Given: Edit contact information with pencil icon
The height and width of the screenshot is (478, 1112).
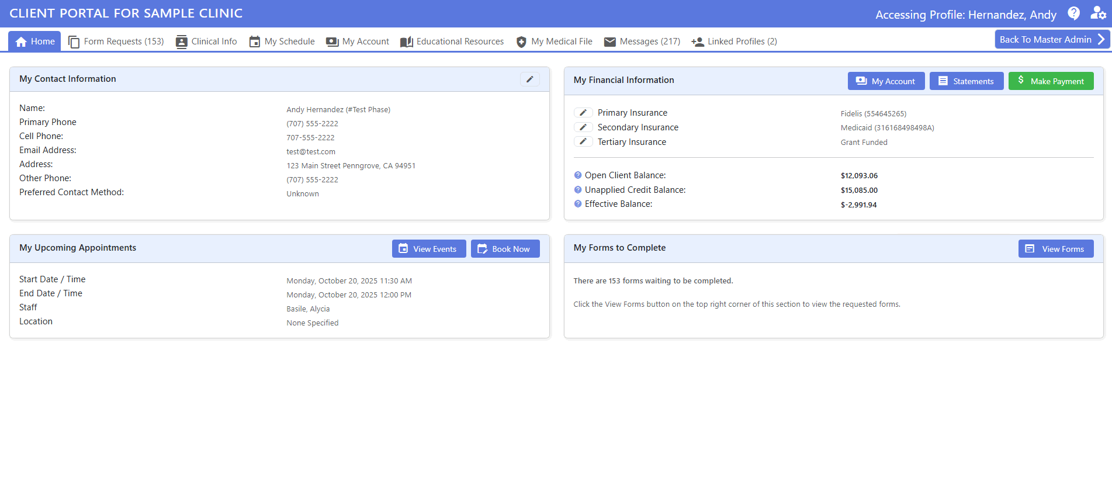Looking at the screenshot, I should point(530,79).
